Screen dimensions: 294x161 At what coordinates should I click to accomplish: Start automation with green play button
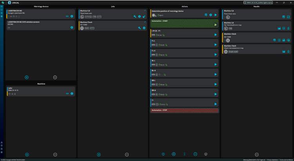(x=216, y=25)
